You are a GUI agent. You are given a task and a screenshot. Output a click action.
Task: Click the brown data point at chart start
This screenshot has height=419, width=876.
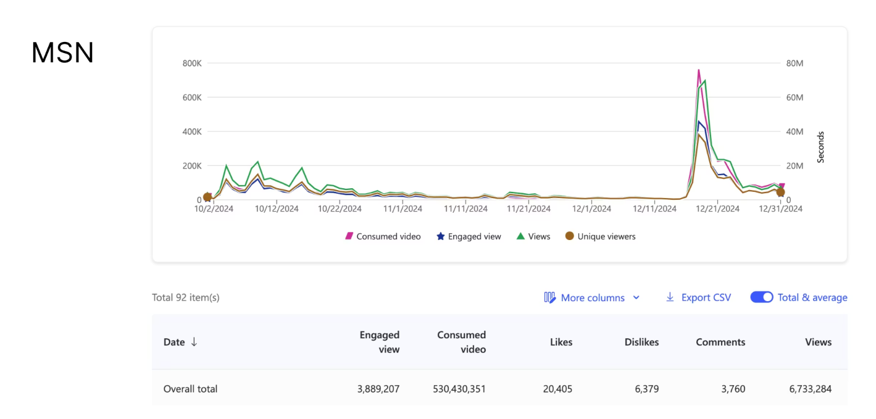pos(207,197)
